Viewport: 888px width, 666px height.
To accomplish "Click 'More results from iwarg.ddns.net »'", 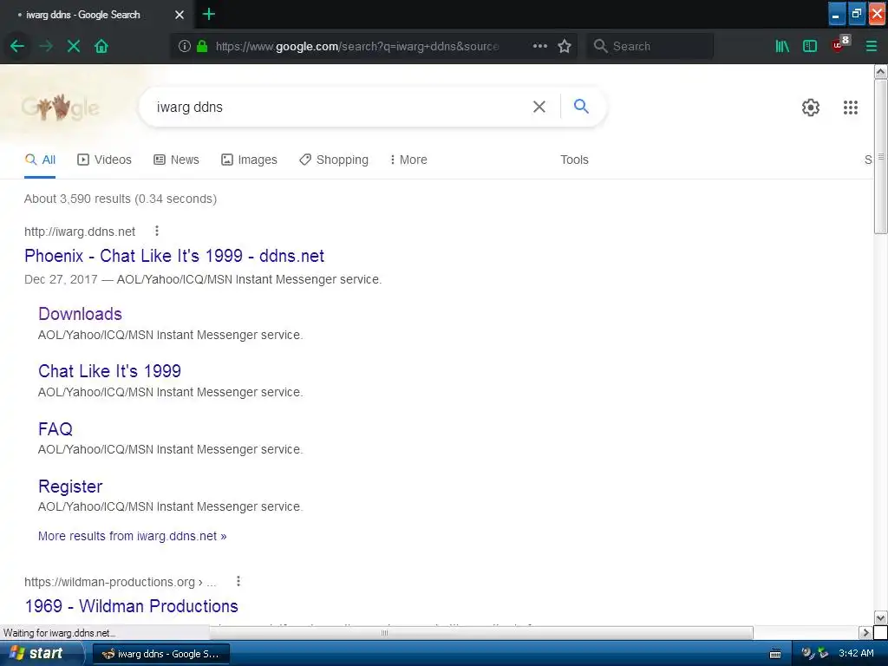I will coord(132,536).
